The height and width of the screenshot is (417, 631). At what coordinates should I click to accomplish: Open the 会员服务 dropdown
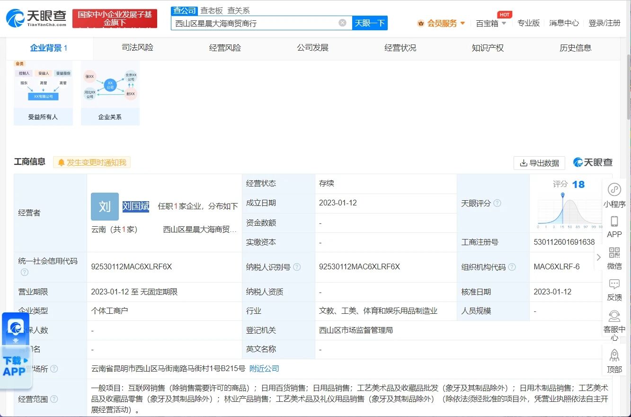[442, 23]
